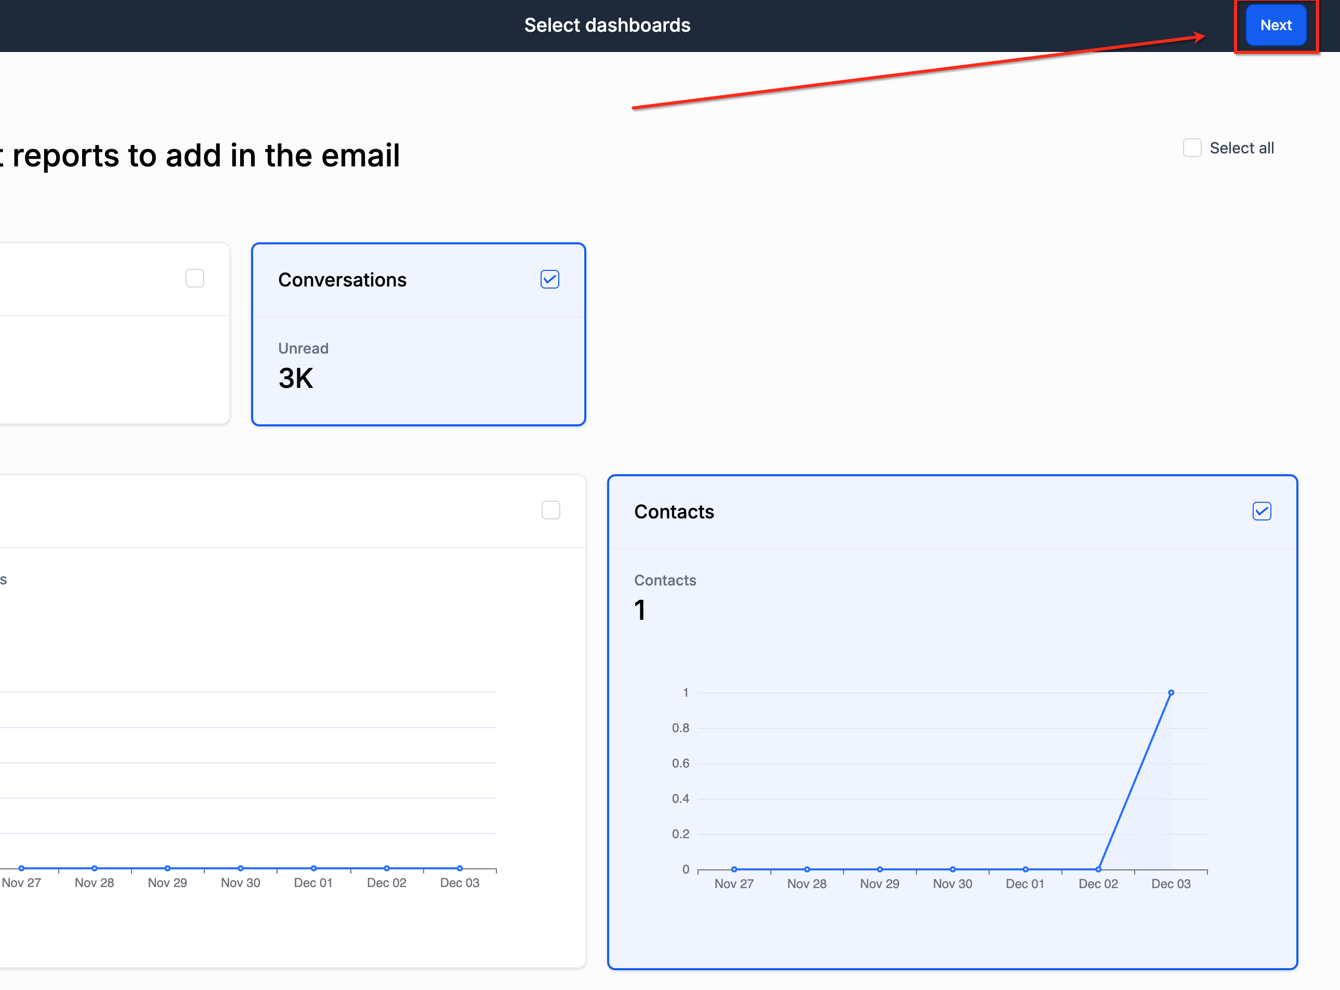Click the Dec 01 data point in left chart
The height and width of the screenshot is (990, 1340).
(313, 868)
